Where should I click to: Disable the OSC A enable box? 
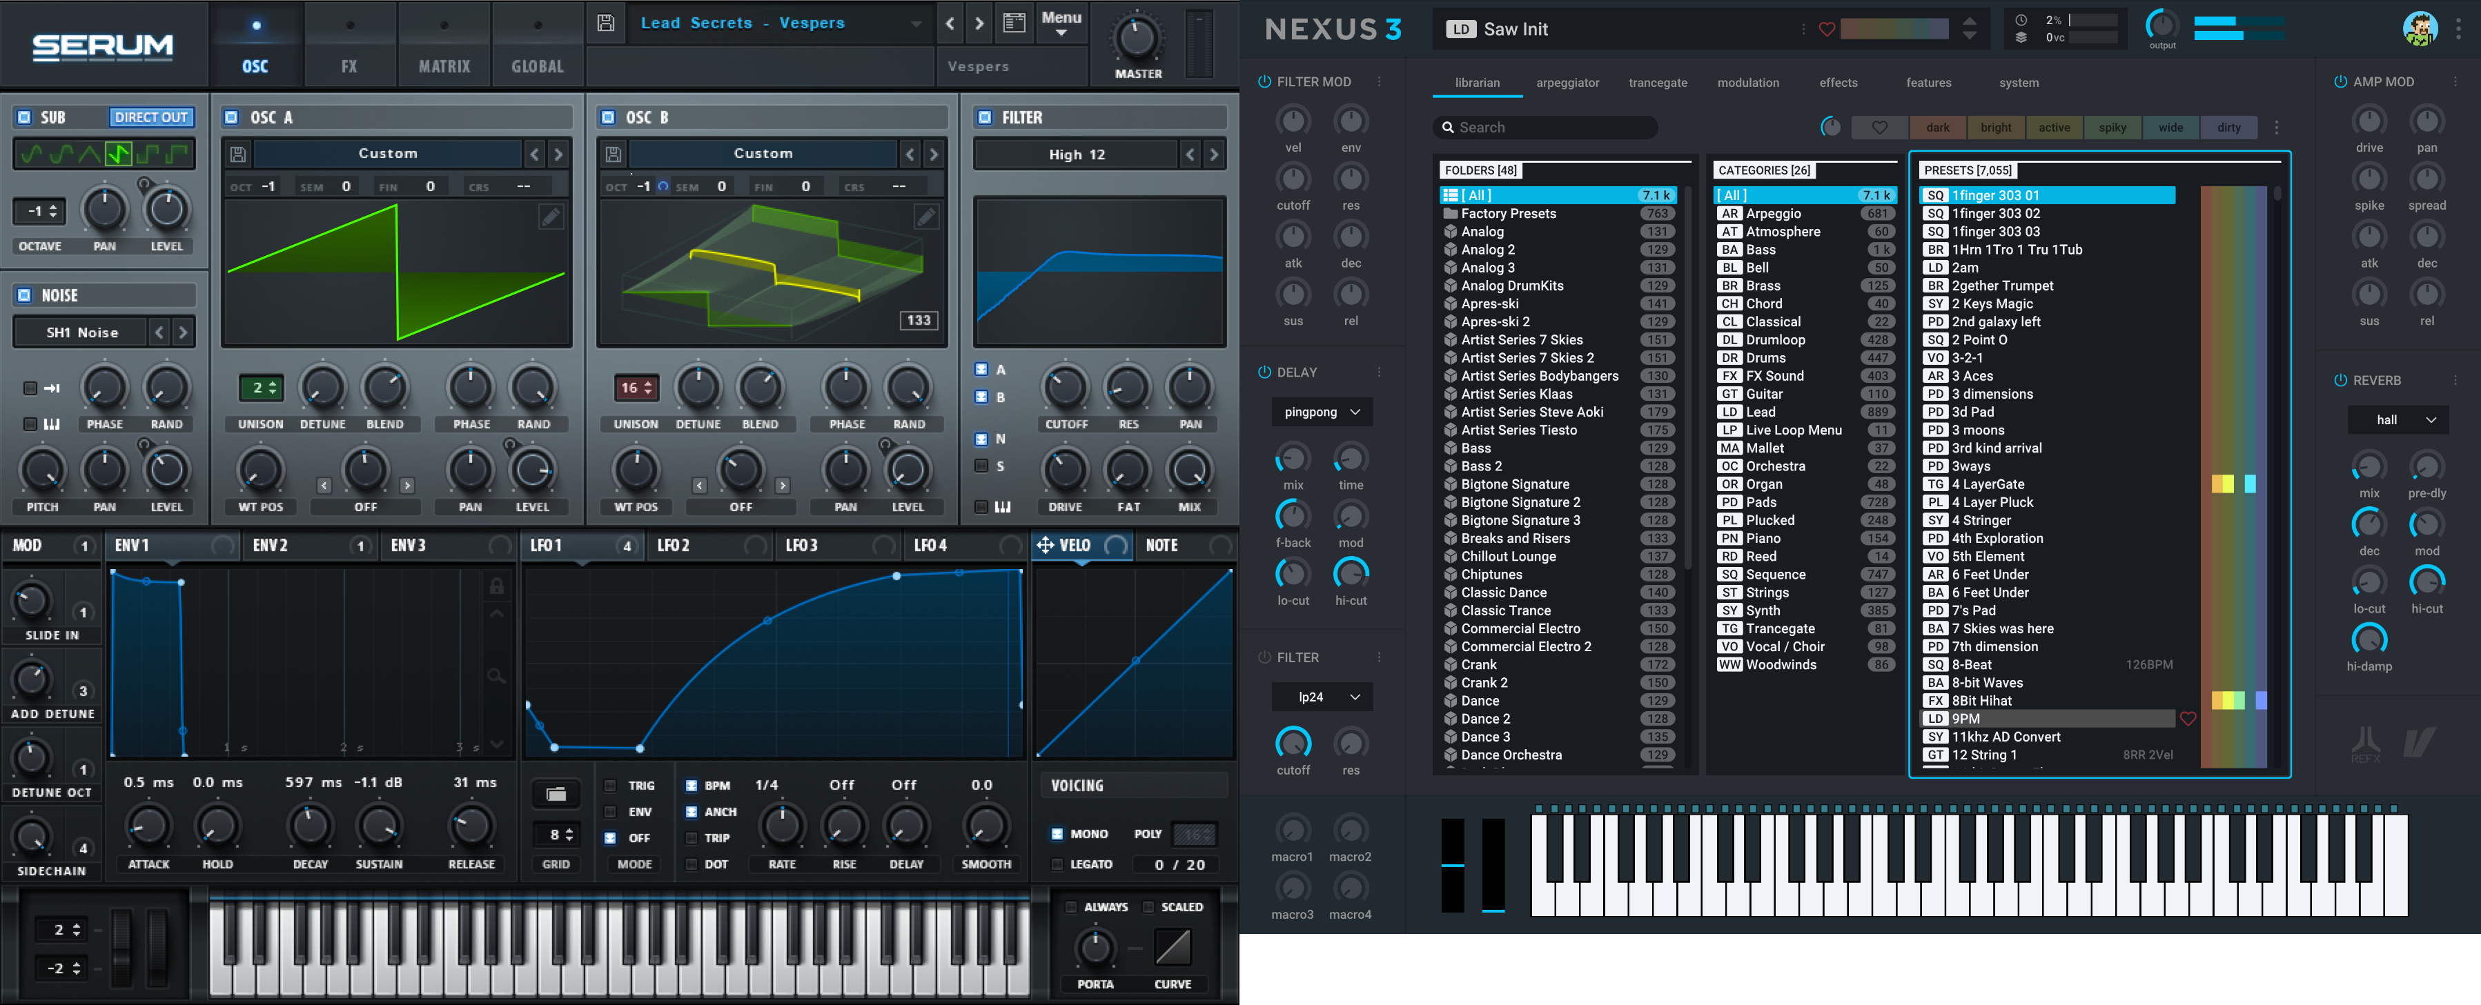pos(231,117)
